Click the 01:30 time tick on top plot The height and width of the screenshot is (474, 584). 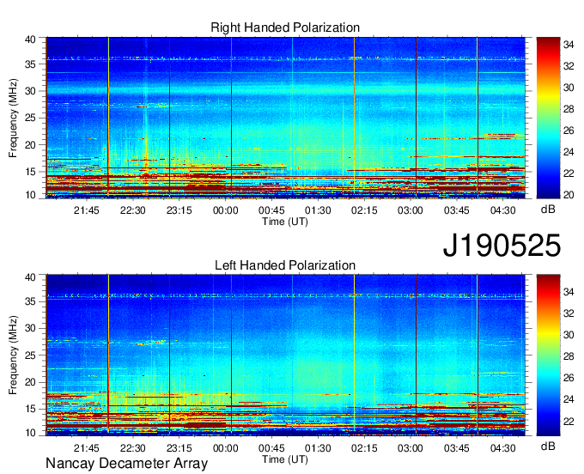[318, 210]
